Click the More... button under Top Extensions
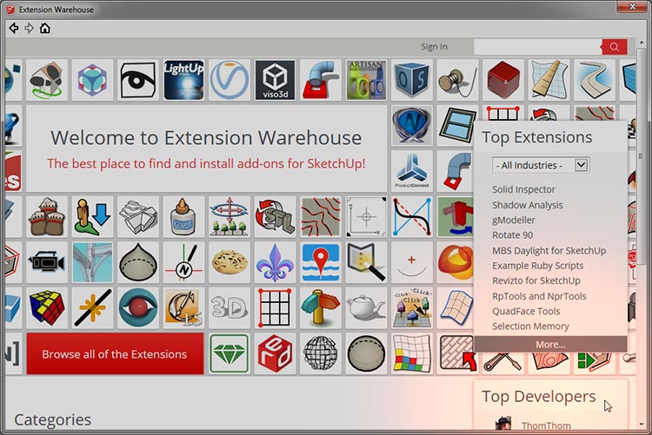 [550, 344]
